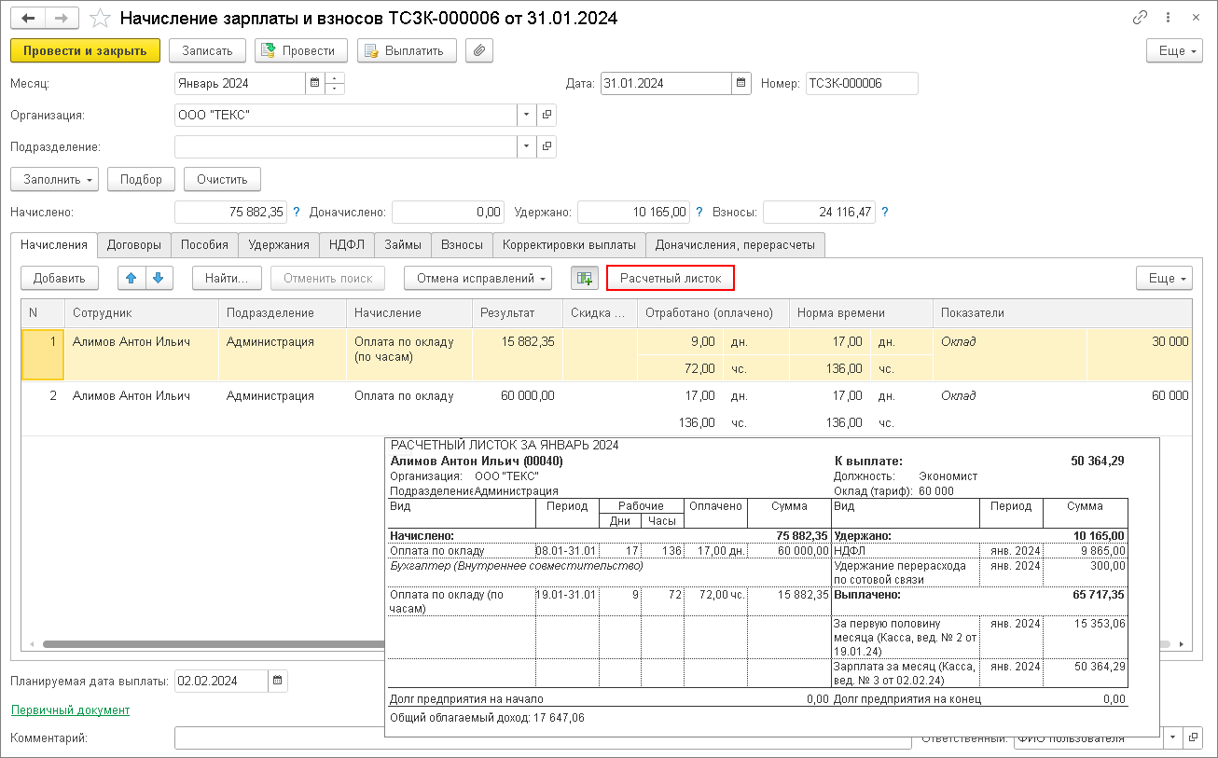Click the Выплатить button
Viewport: 1218px width, 758px height.
[x=407, y=50]
